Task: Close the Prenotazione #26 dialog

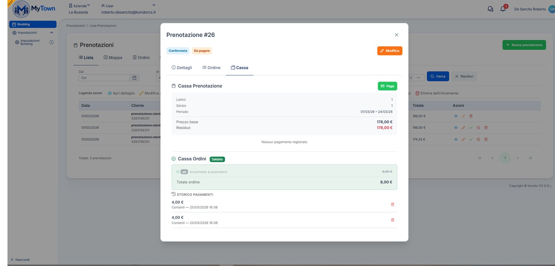Action: pyautogui.click(x=397, y=35)
